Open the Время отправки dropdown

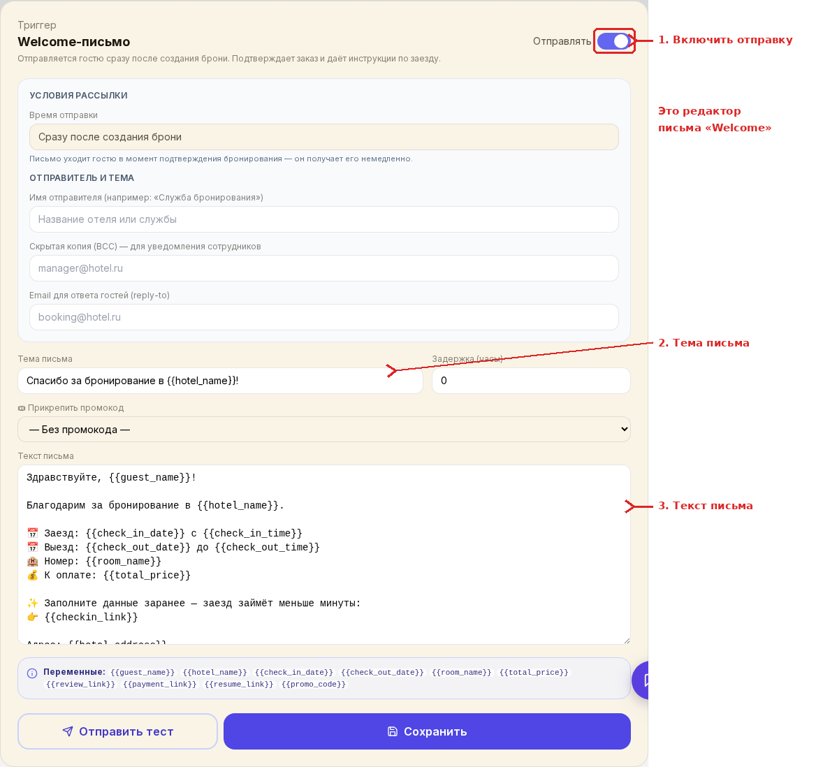coord(324,137)
